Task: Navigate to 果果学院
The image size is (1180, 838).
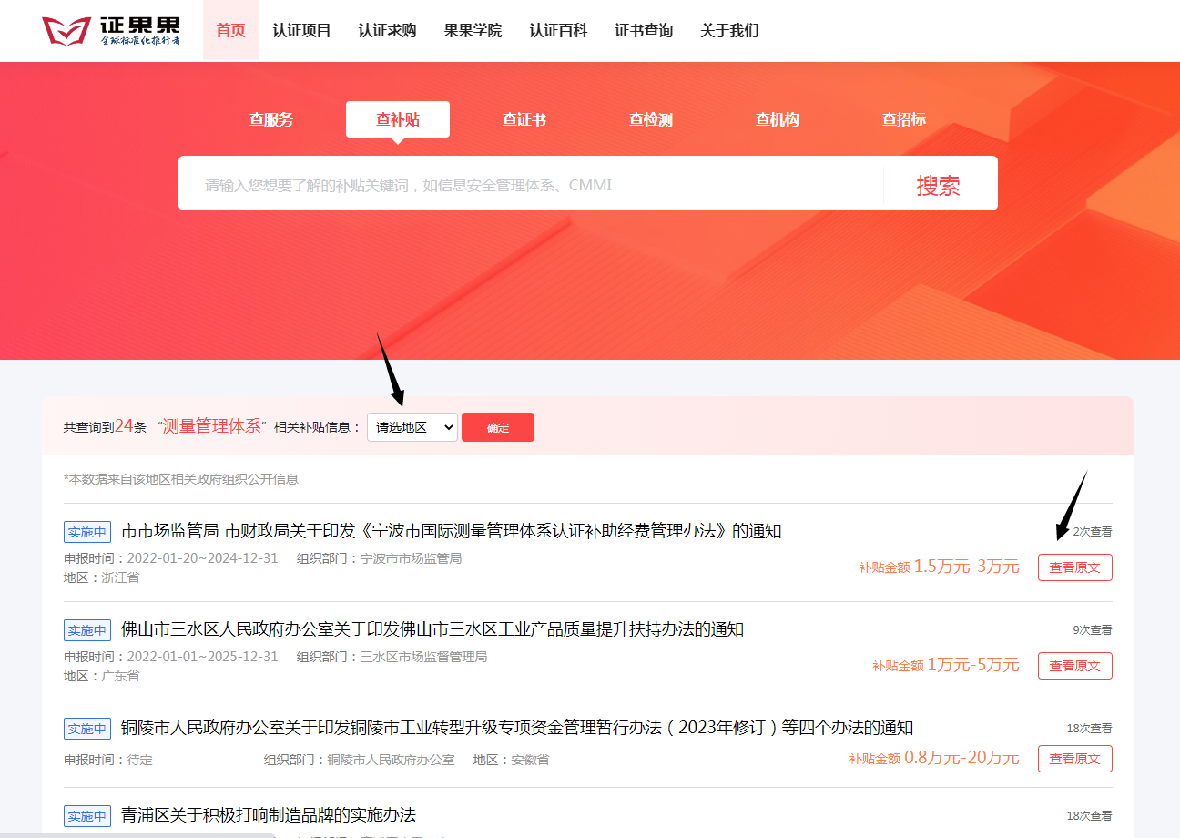Action: (x=473, y=31)
